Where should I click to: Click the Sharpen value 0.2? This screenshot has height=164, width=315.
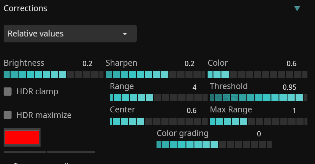189,63
